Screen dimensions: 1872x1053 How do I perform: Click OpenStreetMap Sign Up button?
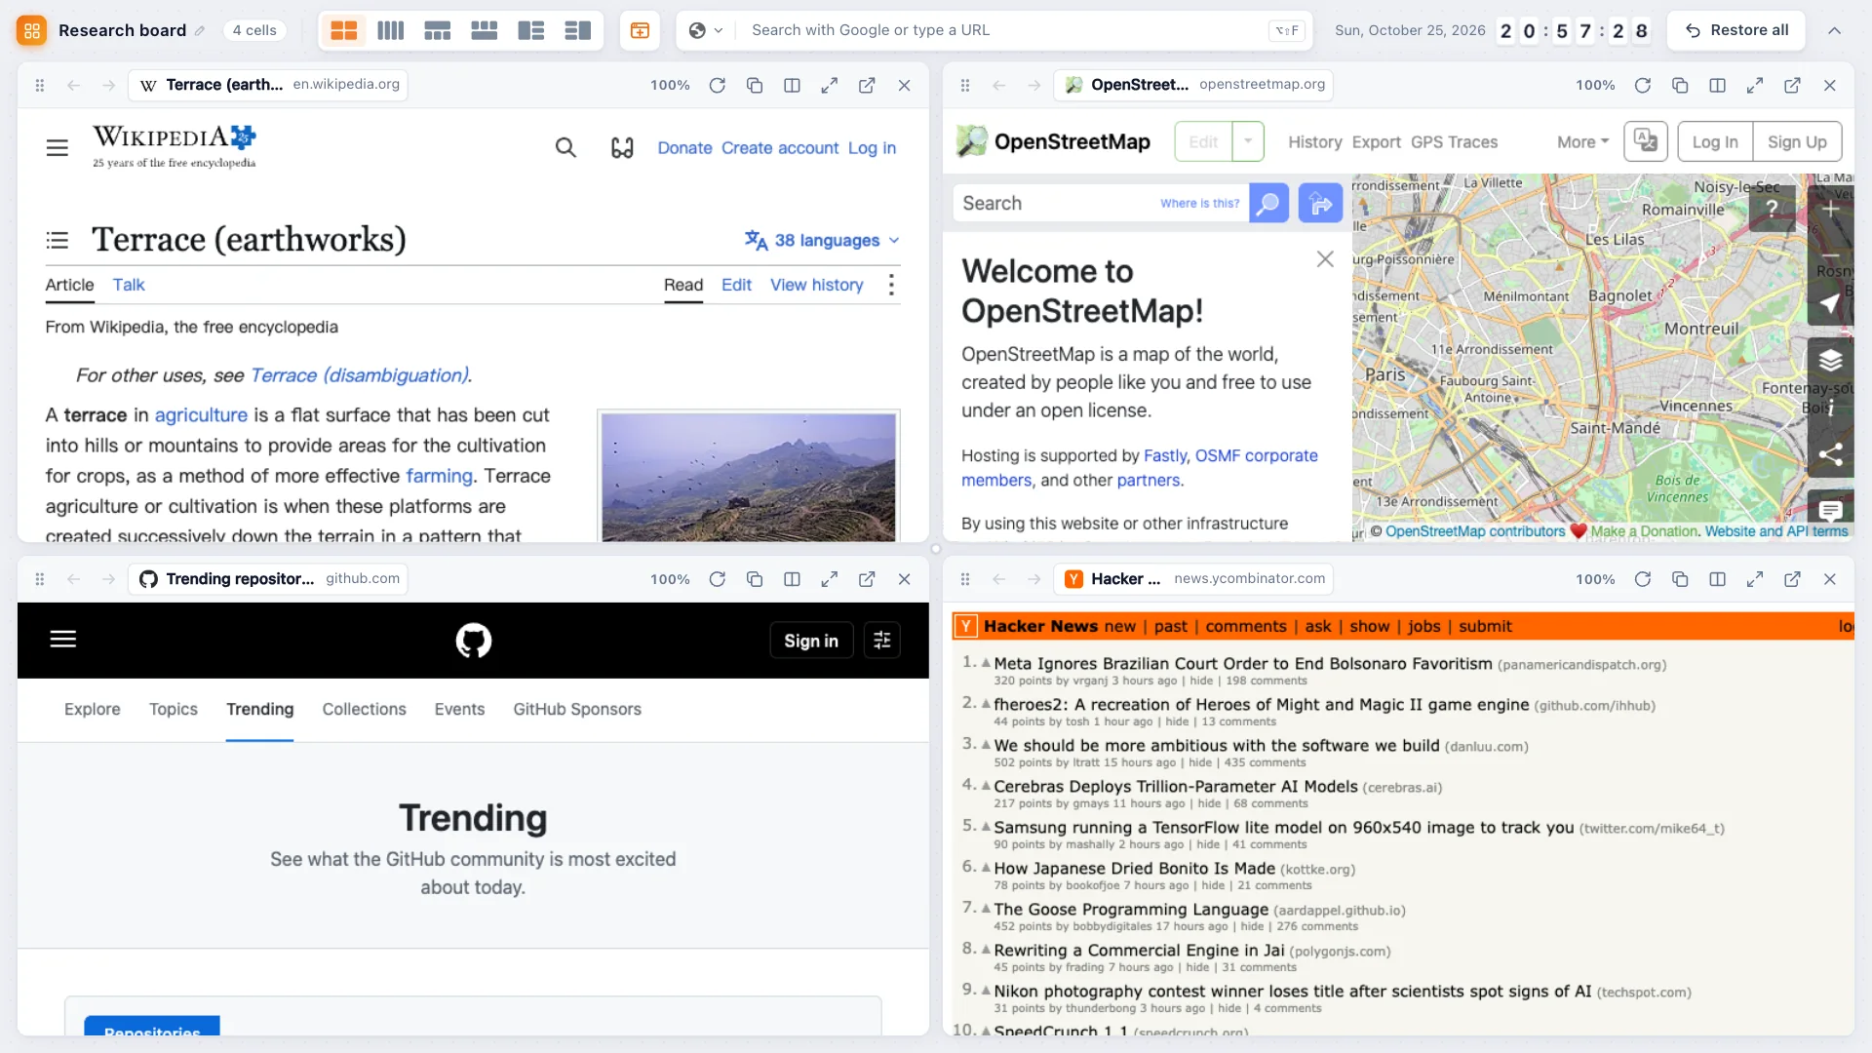point(1797,141)
